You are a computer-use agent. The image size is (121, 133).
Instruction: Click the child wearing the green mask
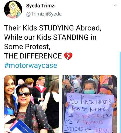point(90,87)
